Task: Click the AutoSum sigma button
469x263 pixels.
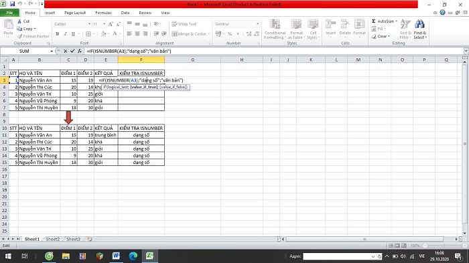Action: pos(383,21)
